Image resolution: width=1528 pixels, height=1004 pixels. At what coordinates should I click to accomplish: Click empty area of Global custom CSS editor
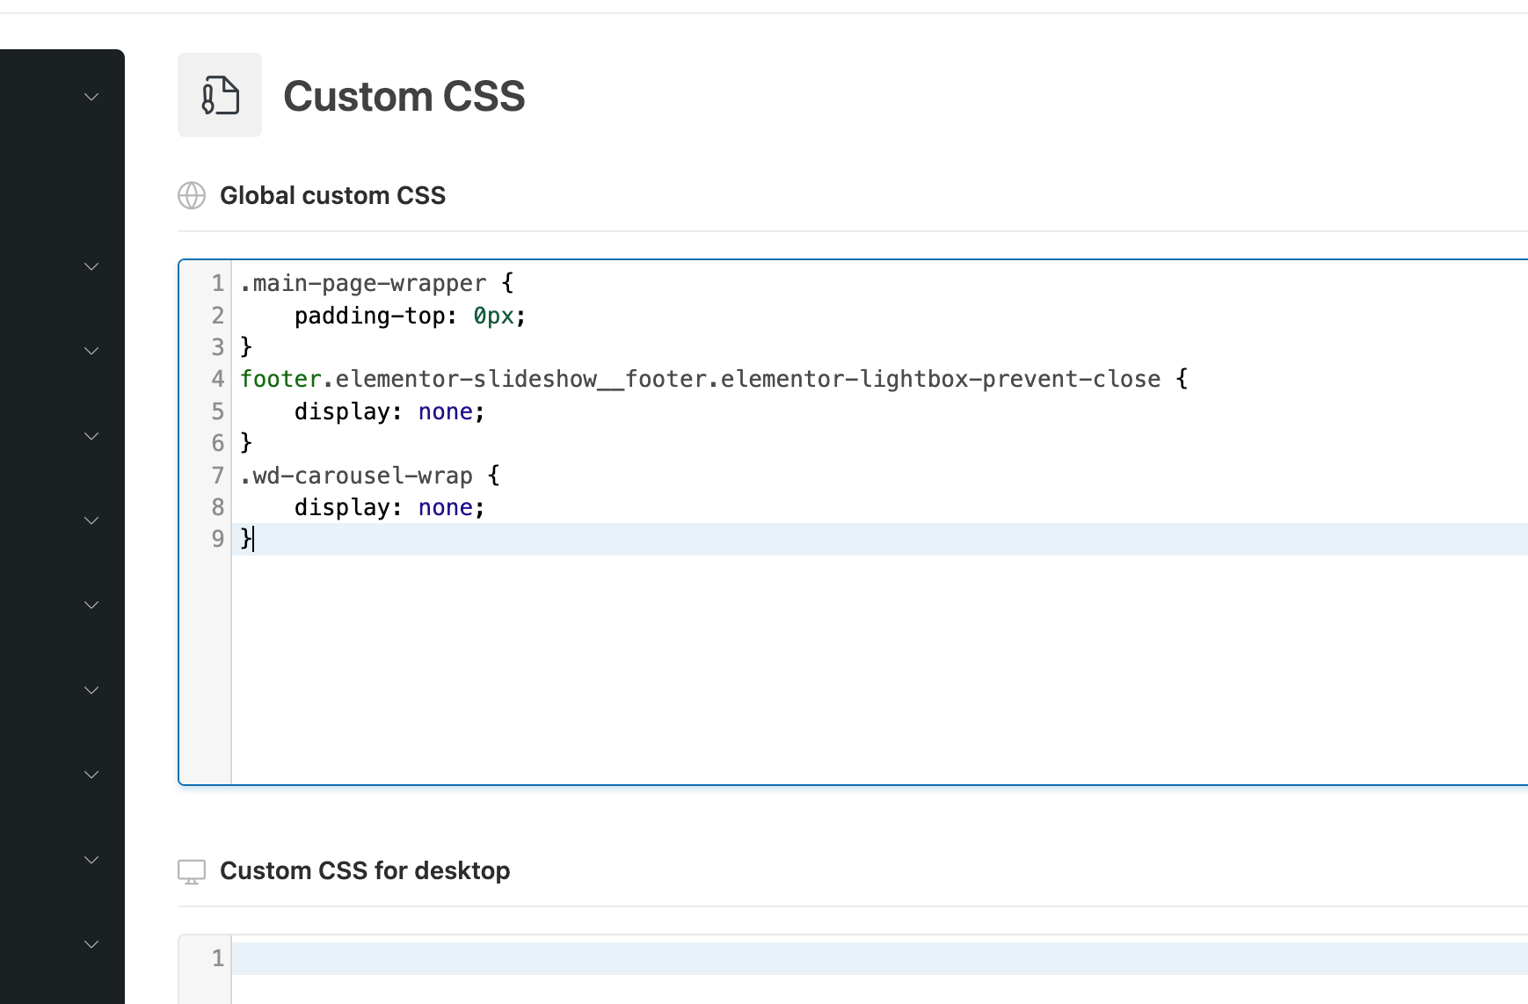click(x=791, y=668)
